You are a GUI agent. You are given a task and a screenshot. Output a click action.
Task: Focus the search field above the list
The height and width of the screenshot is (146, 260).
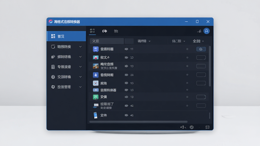[107, 41]
